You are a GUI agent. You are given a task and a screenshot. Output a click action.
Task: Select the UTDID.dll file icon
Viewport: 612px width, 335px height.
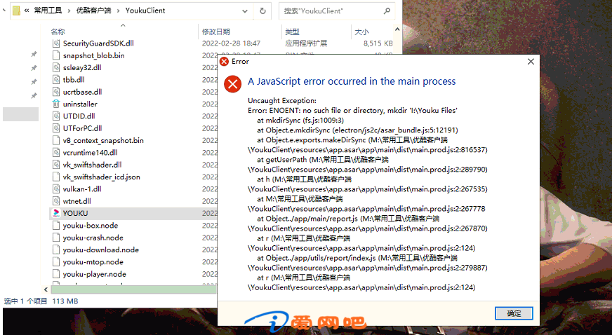[x=56, y=116]
